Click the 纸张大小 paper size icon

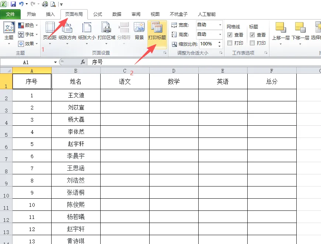[87, 28]
